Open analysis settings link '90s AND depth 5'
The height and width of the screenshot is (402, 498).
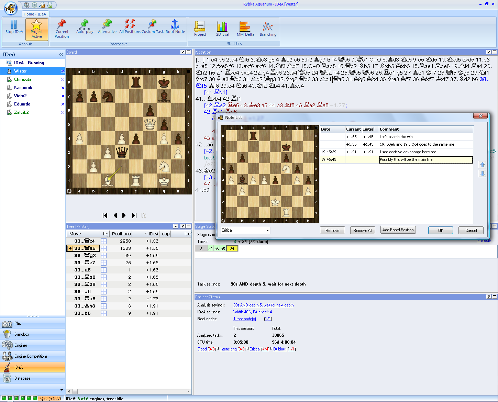click(x=263, y=305)
